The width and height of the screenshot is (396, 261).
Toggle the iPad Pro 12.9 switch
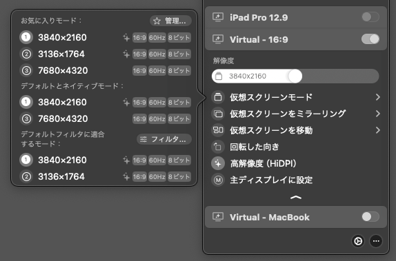pos(370,17)
